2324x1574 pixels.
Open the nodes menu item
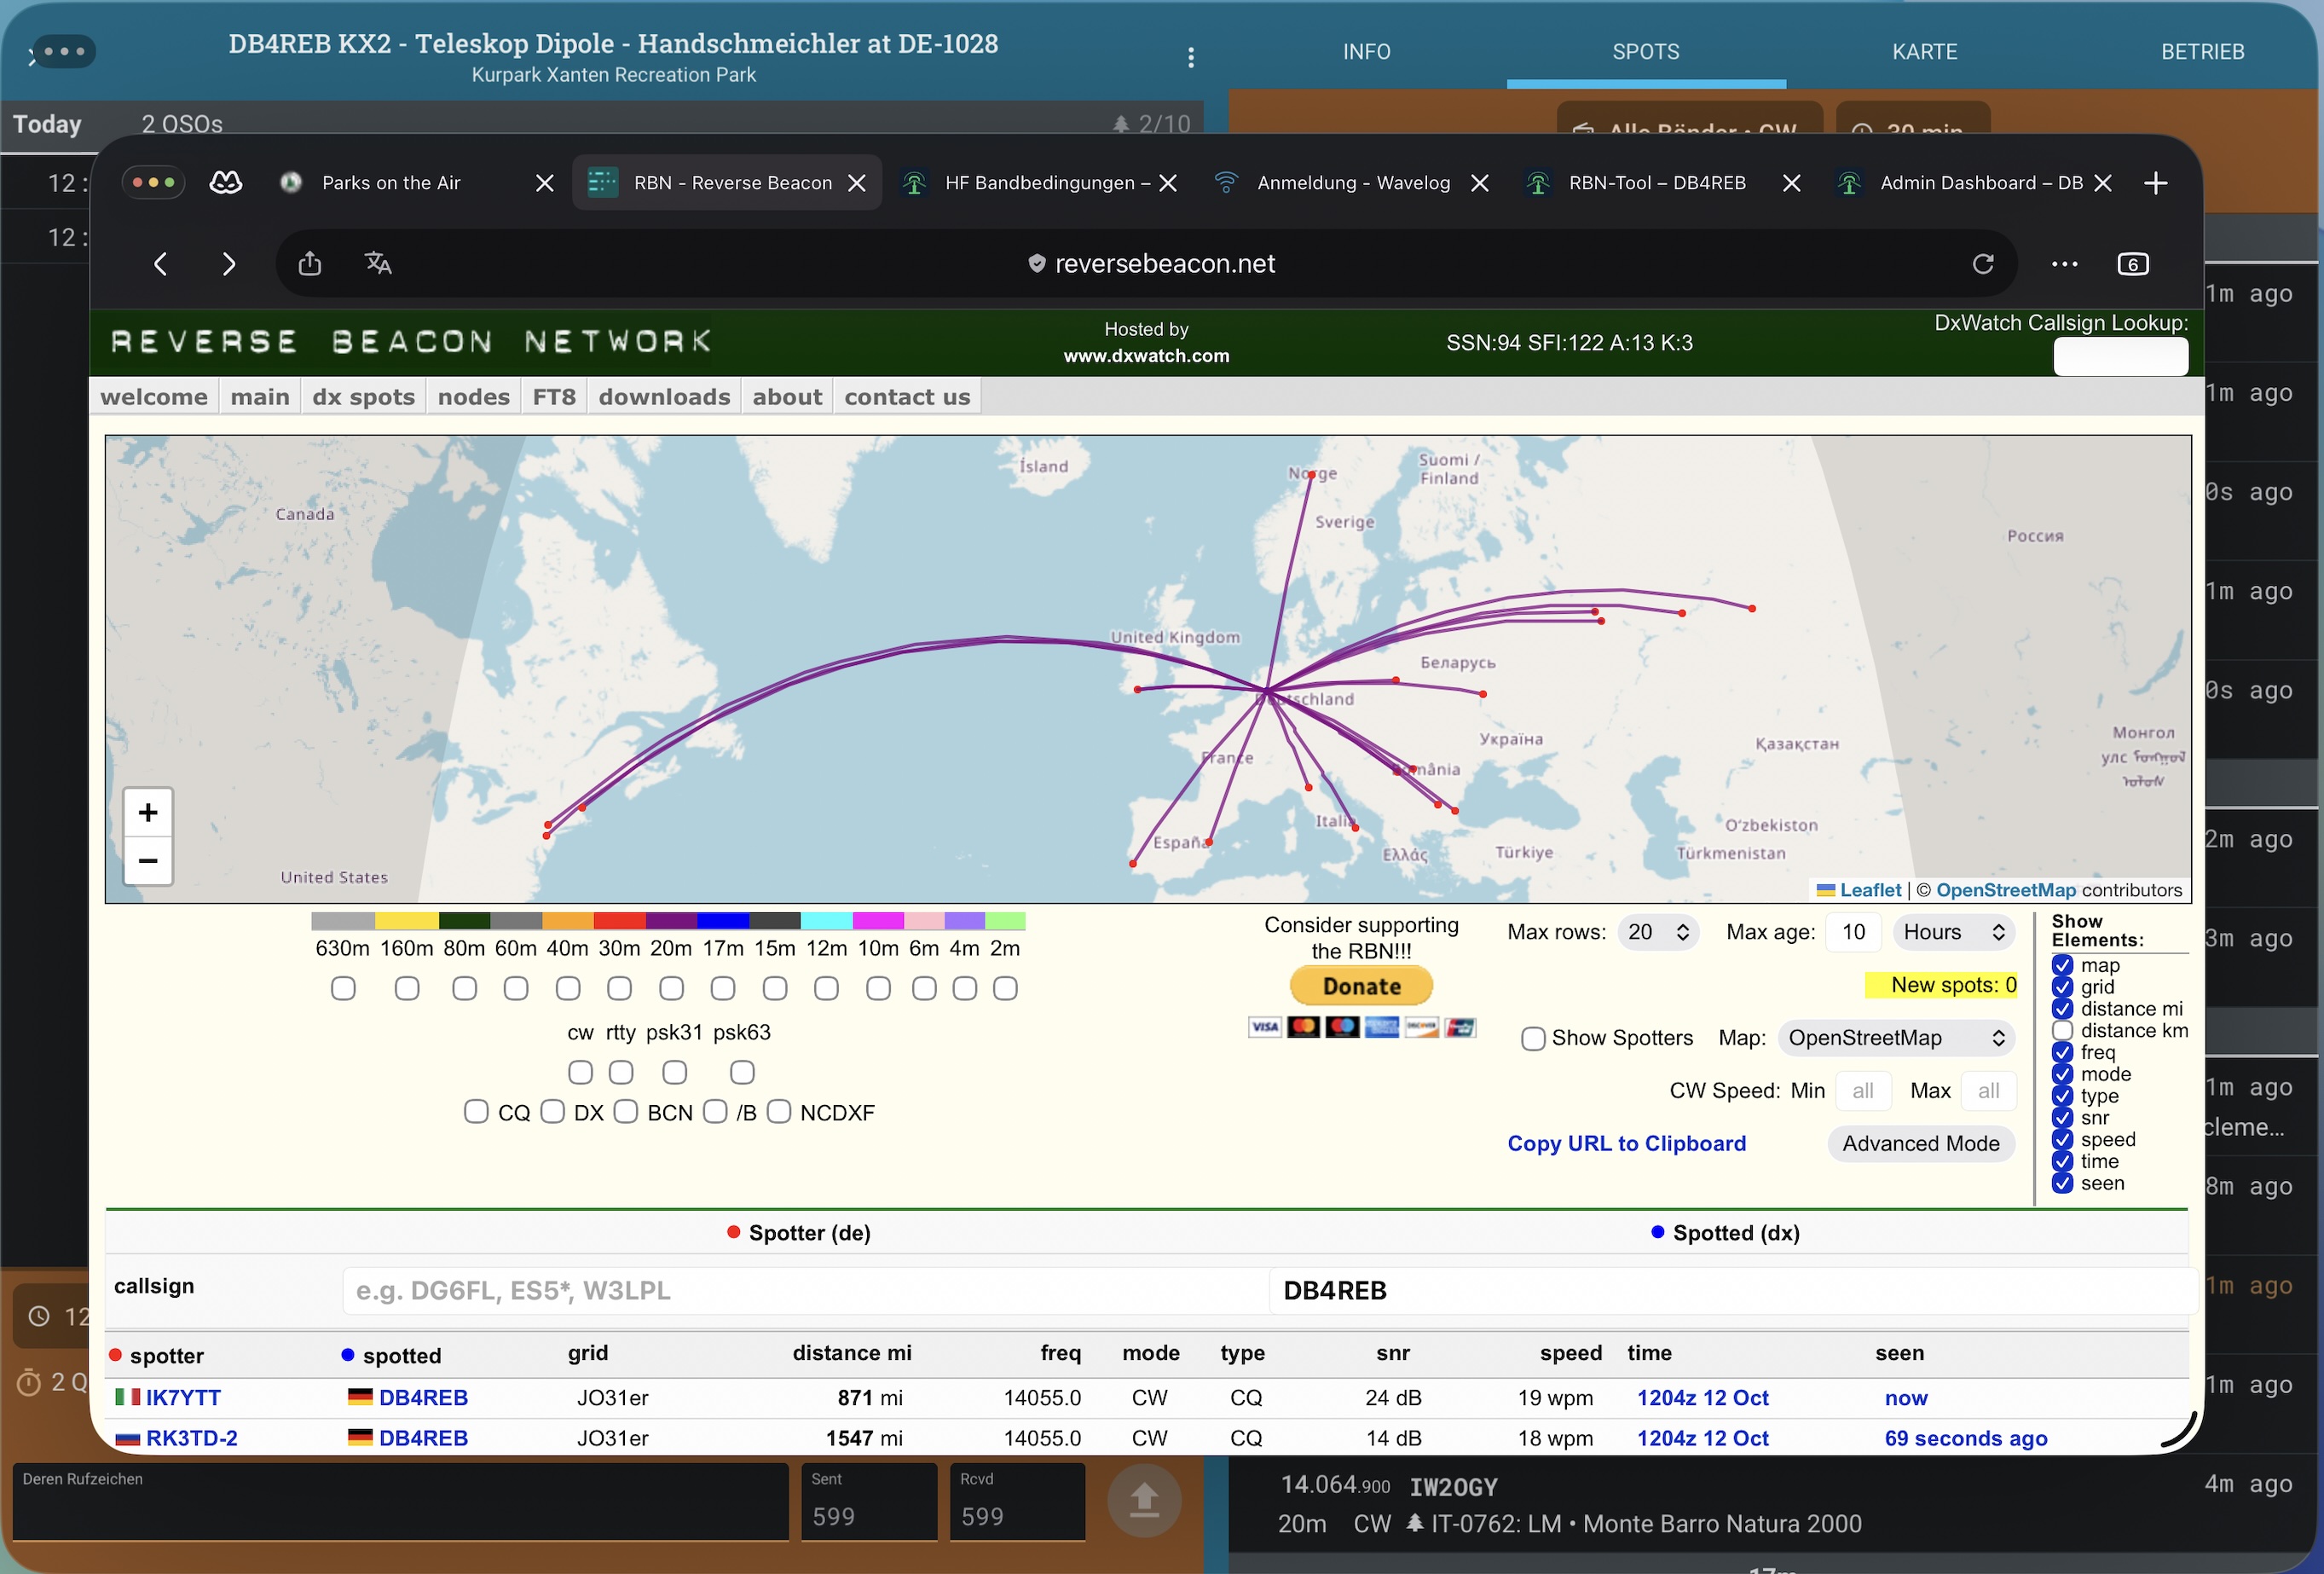click(473, 397)
